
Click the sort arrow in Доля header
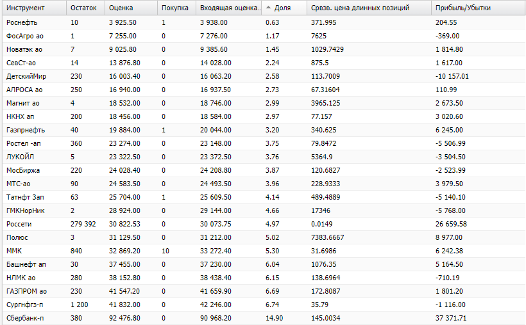[268, 8]
